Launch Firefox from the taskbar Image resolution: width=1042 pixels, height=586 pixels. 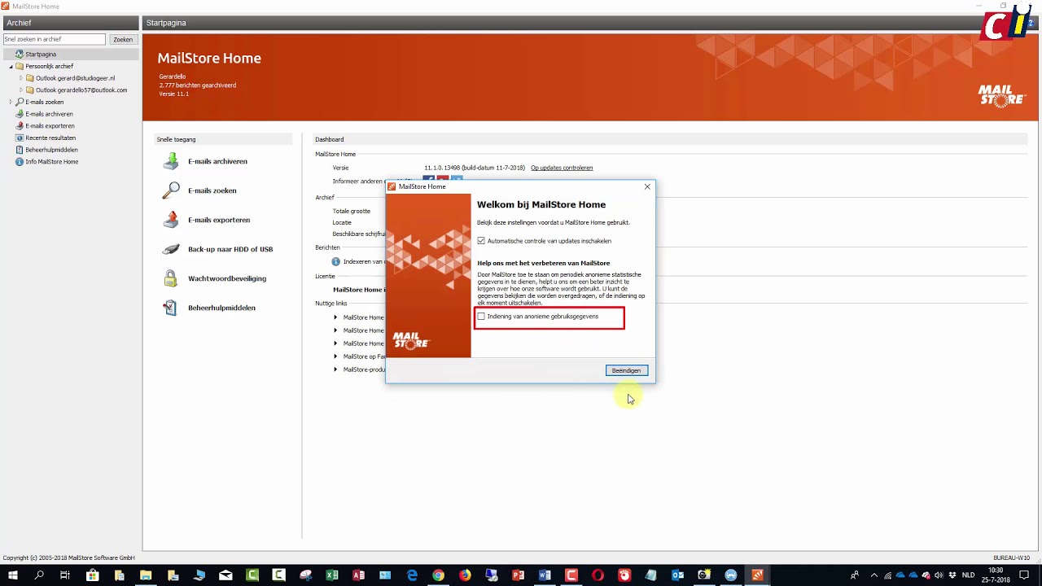465,575
